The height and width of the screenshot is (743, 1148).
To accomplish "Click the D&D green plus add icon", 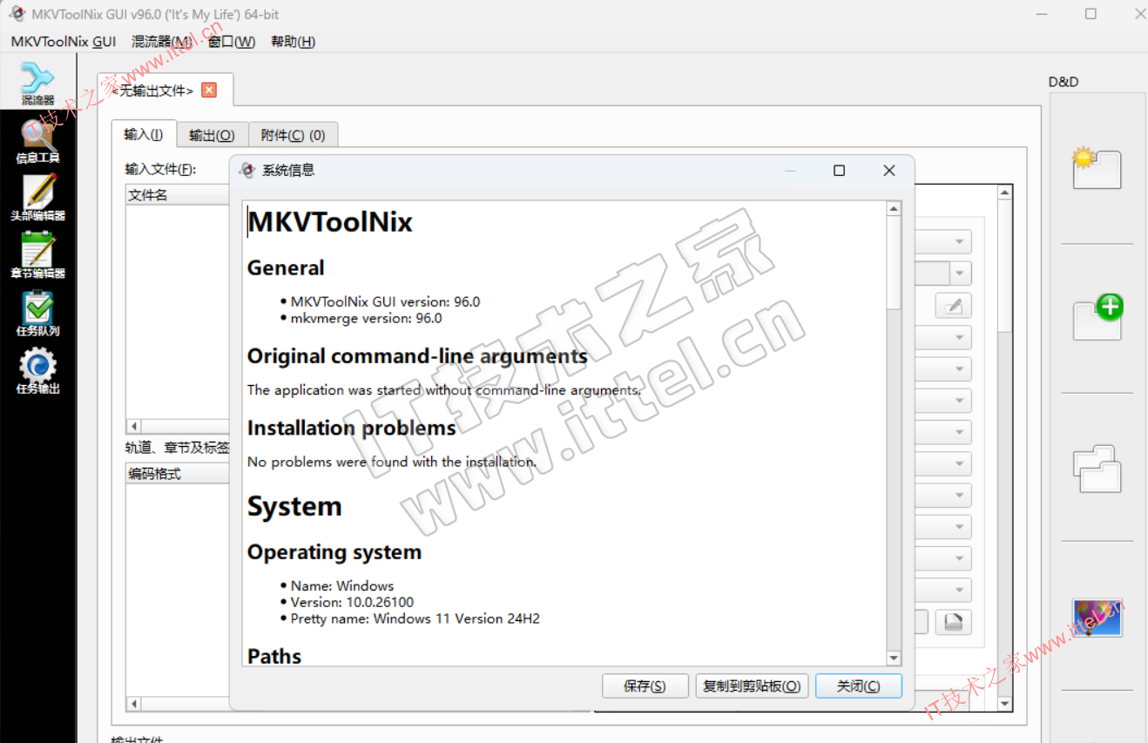I will pyautogui.click(x=1097, y=318).
